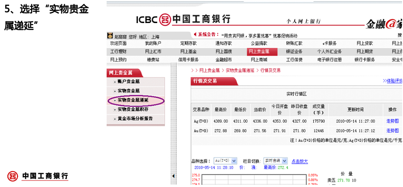
Task: Open the 网上期货 menu
Action: pyautogui.click(x=365, y=52)
